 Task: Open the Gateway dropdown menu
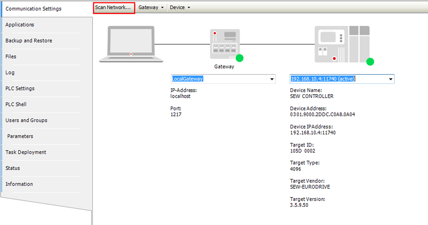pyautogui.click(x=151, y=7)
